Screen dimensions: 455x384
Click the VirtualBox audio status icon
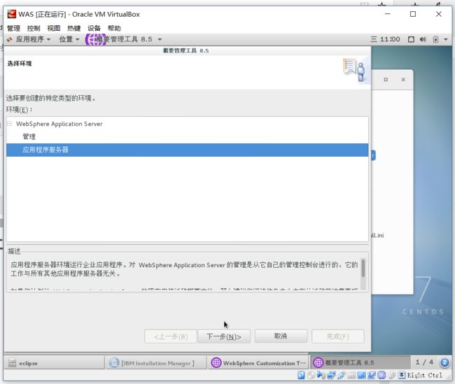pos(321,375)
